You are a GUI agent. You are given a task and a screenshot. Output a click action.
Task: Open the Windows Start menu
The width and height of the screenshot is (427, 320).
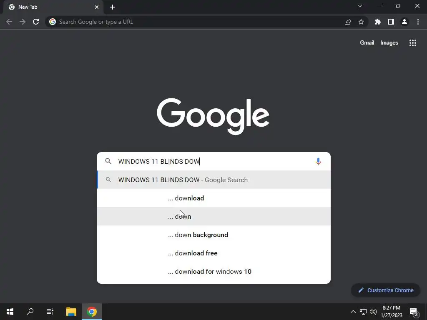tap(10, 312)
